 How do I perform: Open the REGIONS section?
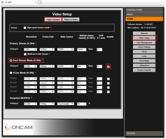tap(144, 133)
